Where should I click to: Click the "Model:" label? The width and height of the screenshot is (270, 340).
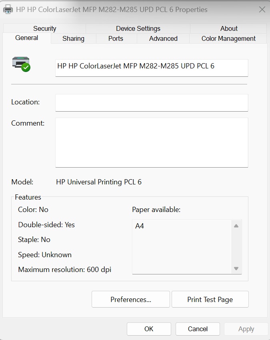[22, 182]
